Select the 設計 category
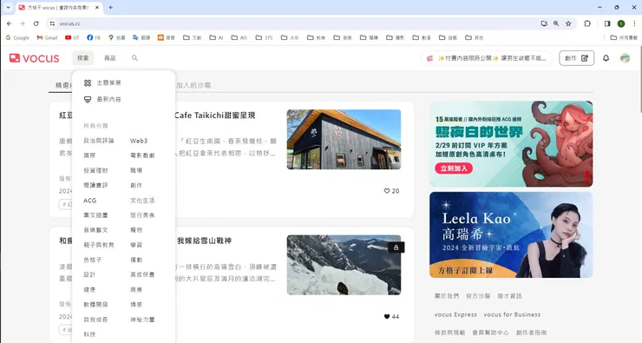642x343 pixels. tap(89, 274)
